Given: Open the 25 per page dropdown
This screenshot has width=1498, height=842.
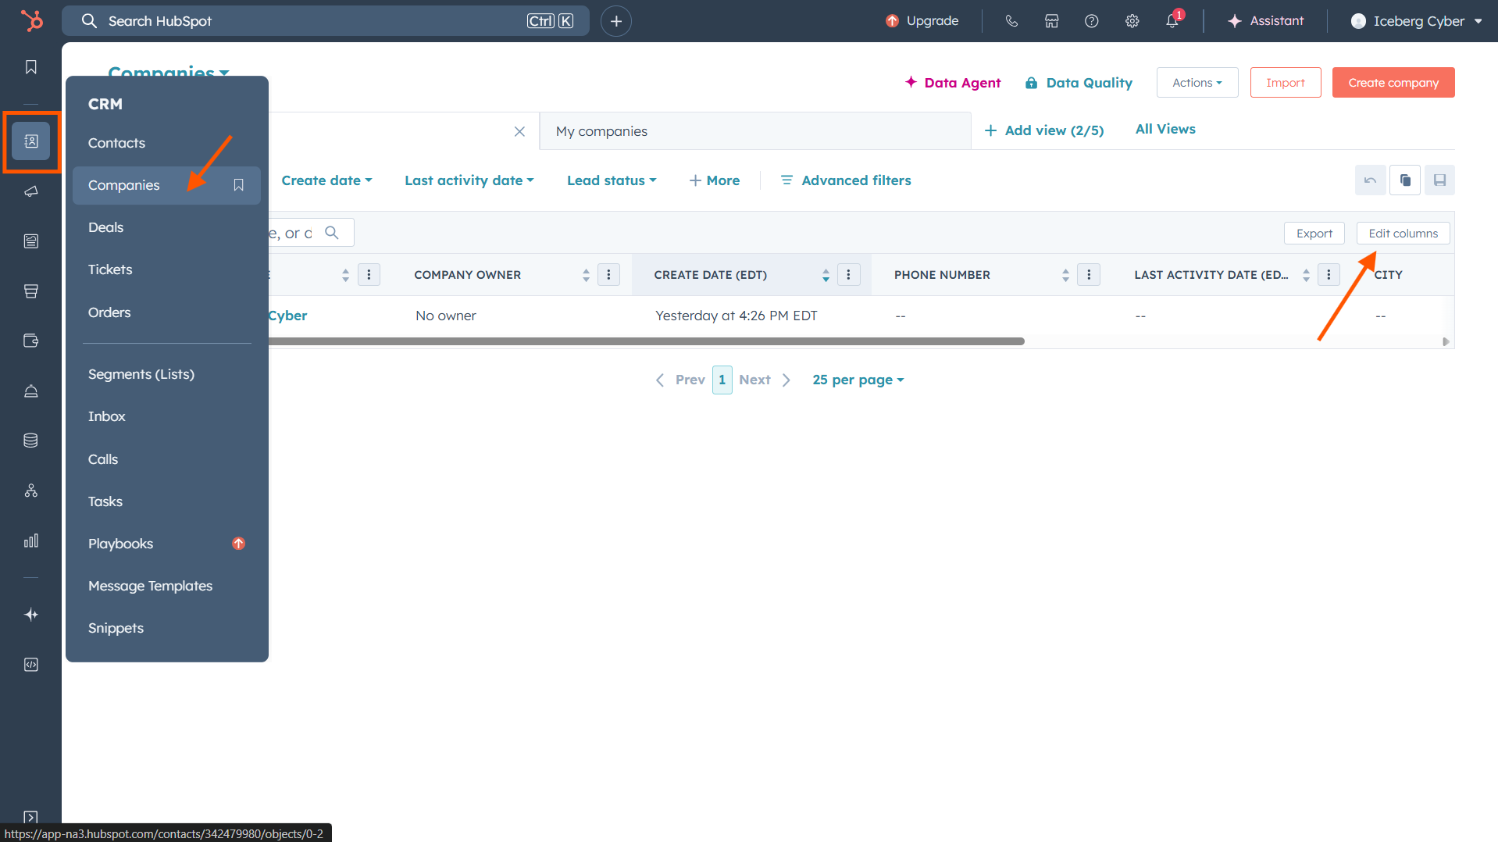Looking at the screenshot, I should [858, 380].
